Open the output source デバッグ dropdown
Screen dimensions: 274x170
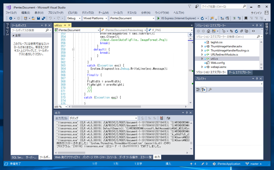136,118
